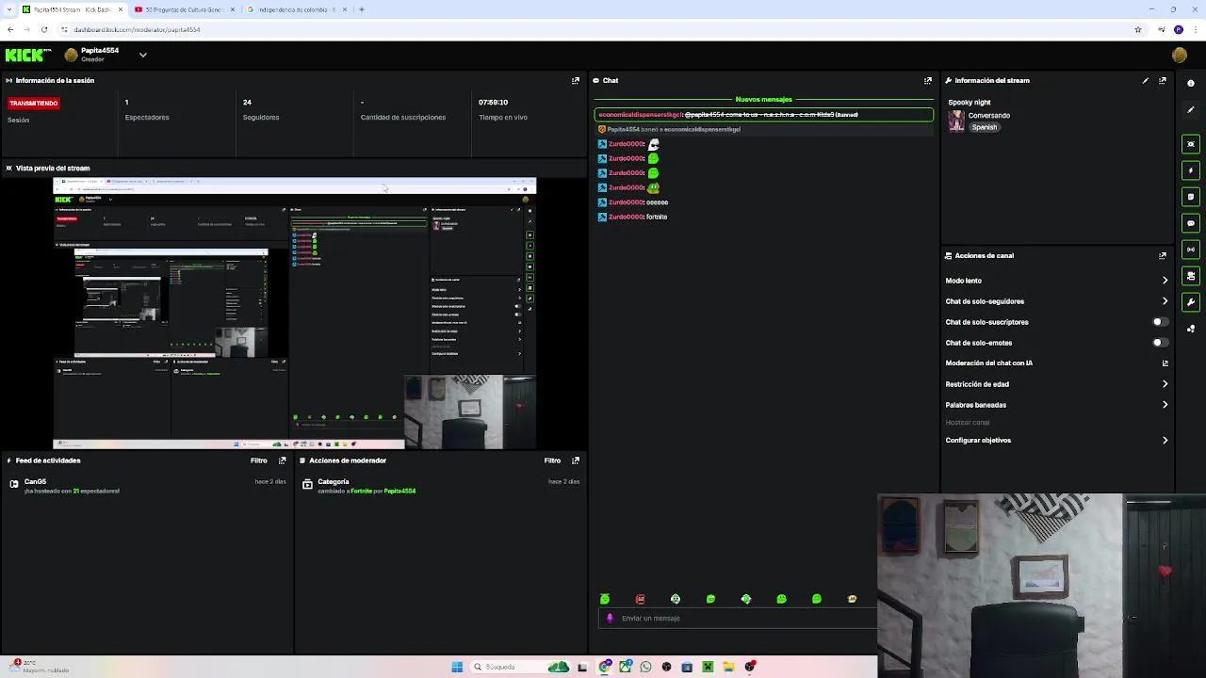The image size is (1206, 678).
Task: Click the Conversando category thumbnail
Action: click(x=956, y=121)
